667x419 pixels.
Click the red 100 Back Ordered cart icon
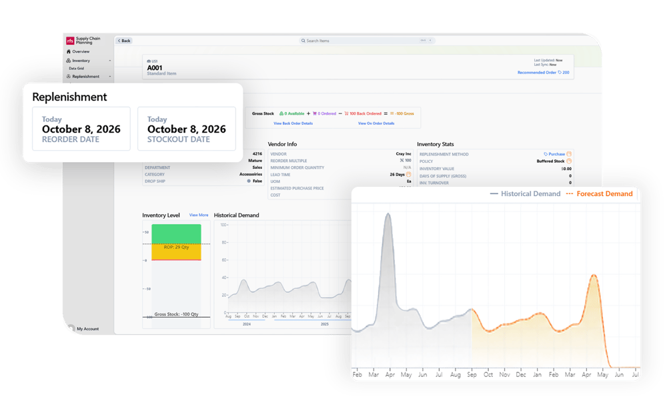347,113
